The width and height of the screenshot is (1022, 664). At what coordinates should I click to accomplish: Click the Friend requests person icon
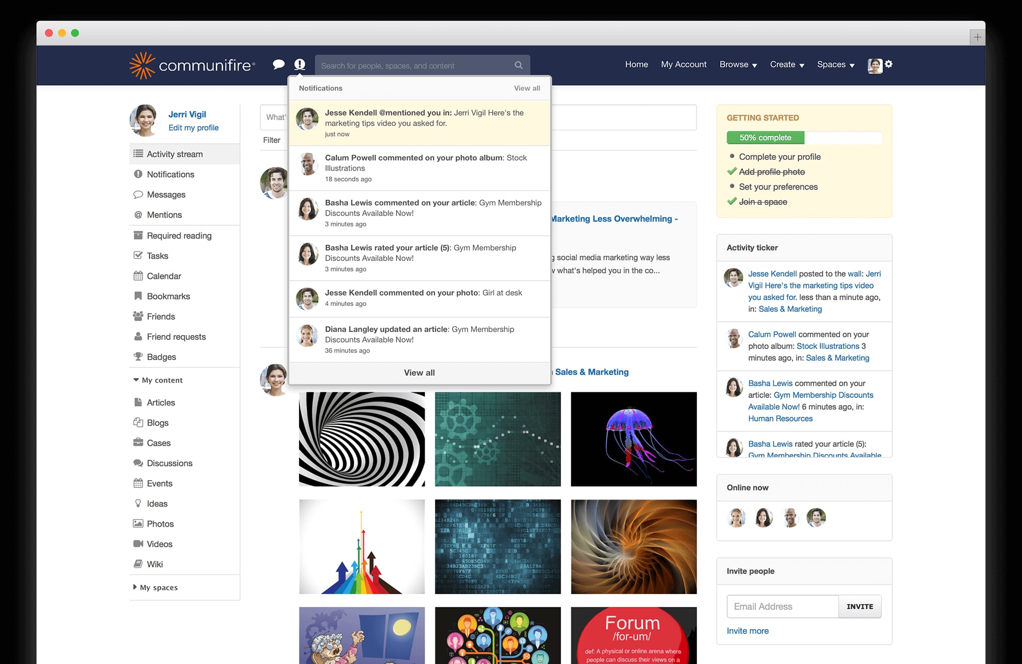point(138,337)
